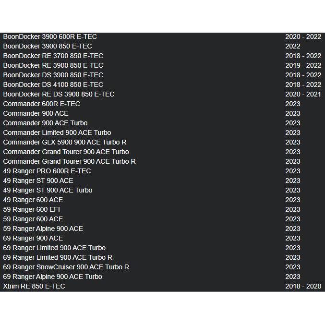
Task: Click Xtrim RE 850 E-TEC model
Action: pyautogui.click(x=34, y=286)
